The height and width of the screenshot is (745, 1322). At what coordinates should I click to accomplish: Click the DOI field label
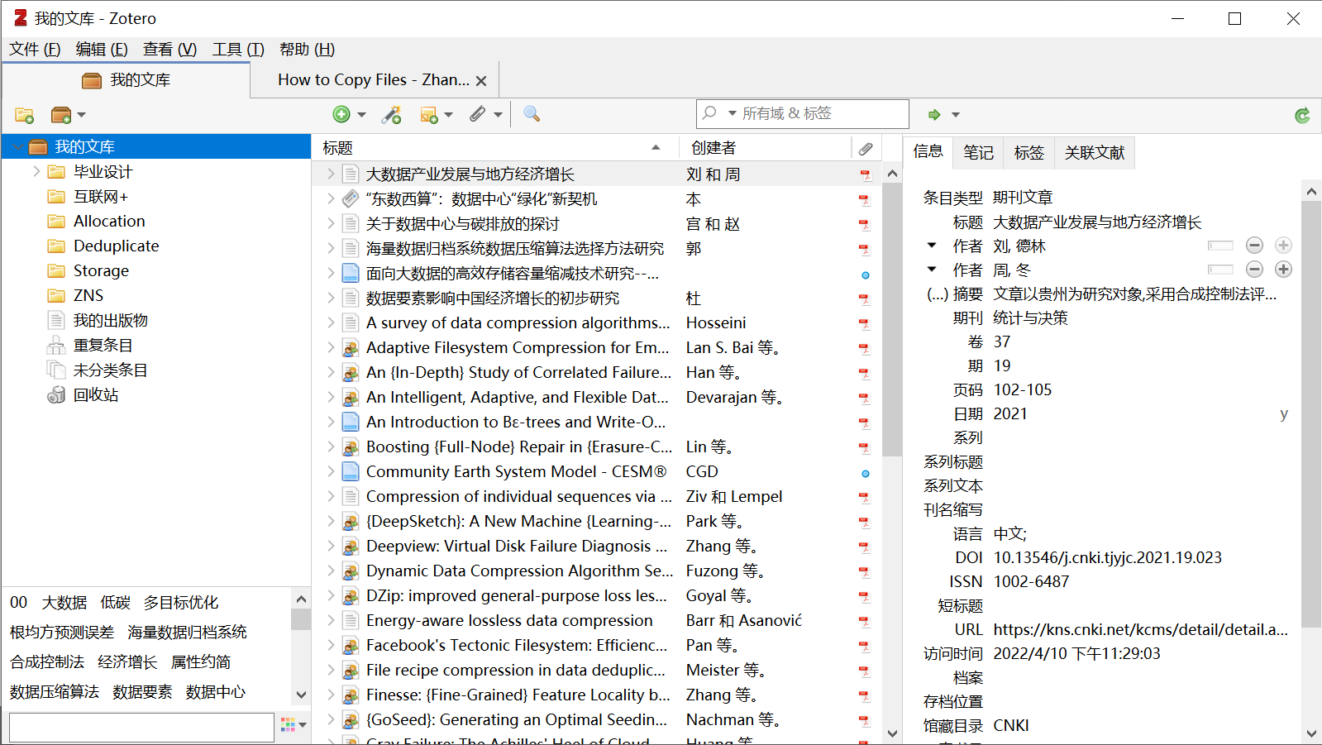coord(969,558)
